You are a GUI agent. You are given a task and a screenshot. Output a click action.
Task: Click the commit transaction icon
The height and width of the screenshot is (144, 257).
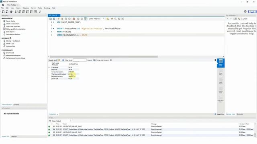point(78,19)
